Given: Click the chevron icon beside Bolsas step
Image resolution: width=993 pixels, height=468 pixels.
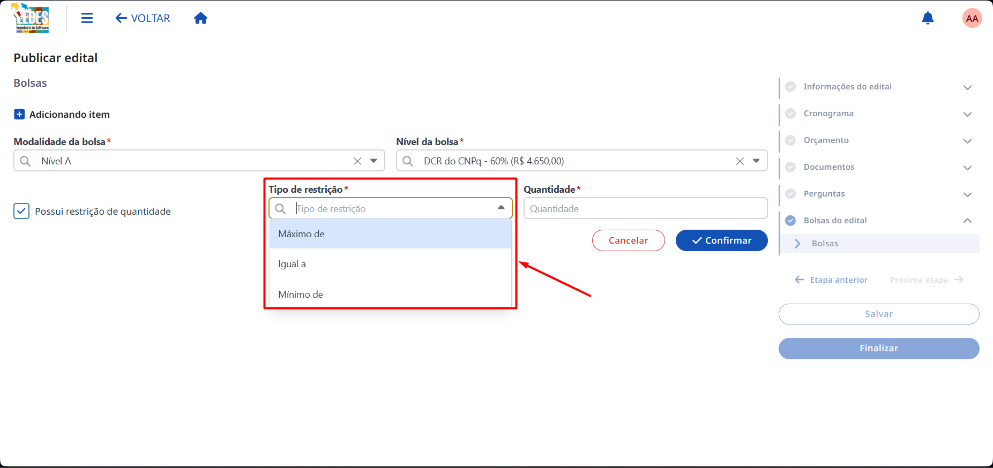Looking at the screenshot, I should (797, 244).
